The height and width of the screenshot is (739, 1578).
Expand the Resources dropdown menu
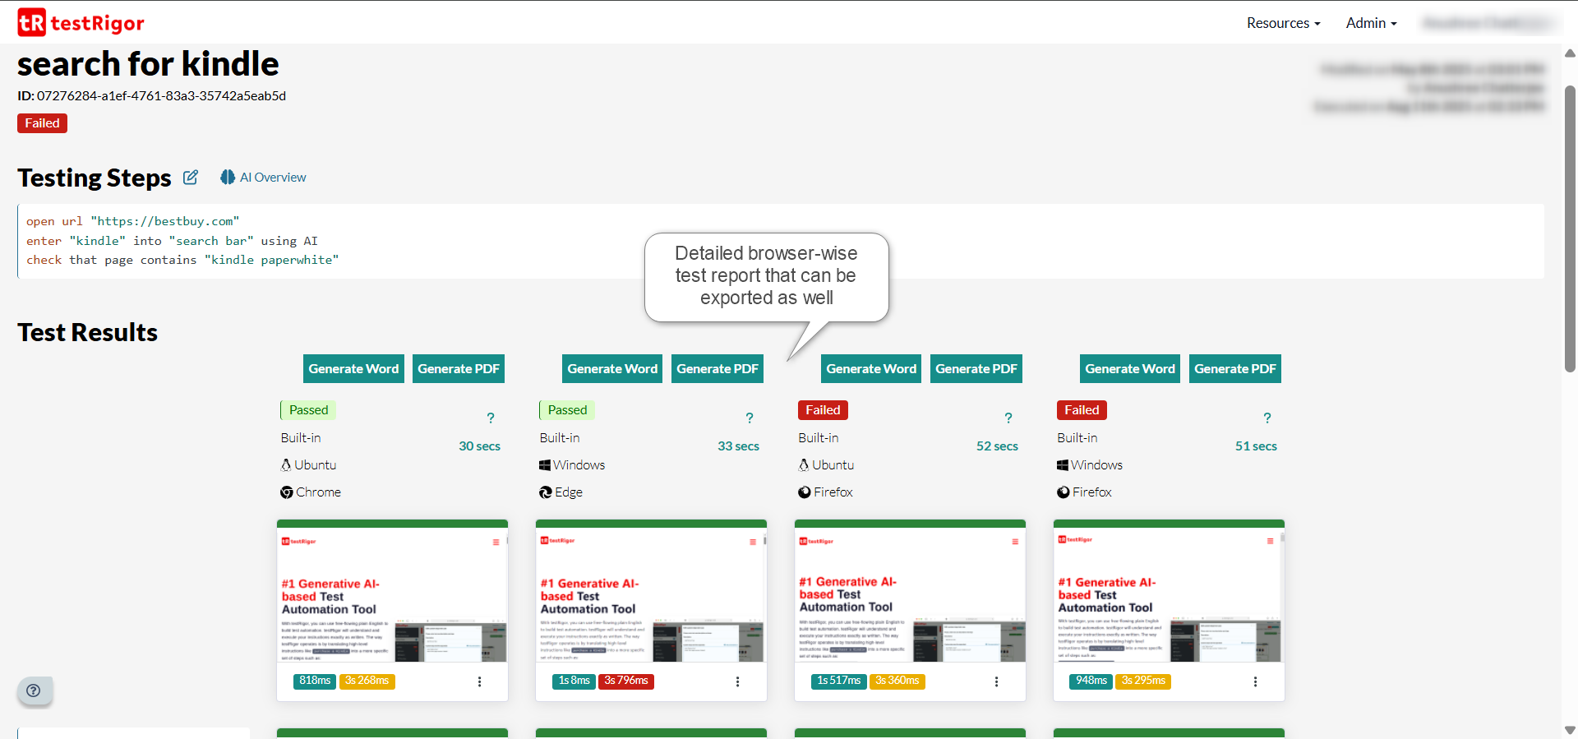pyautogui.click(x=1283, y=23)
